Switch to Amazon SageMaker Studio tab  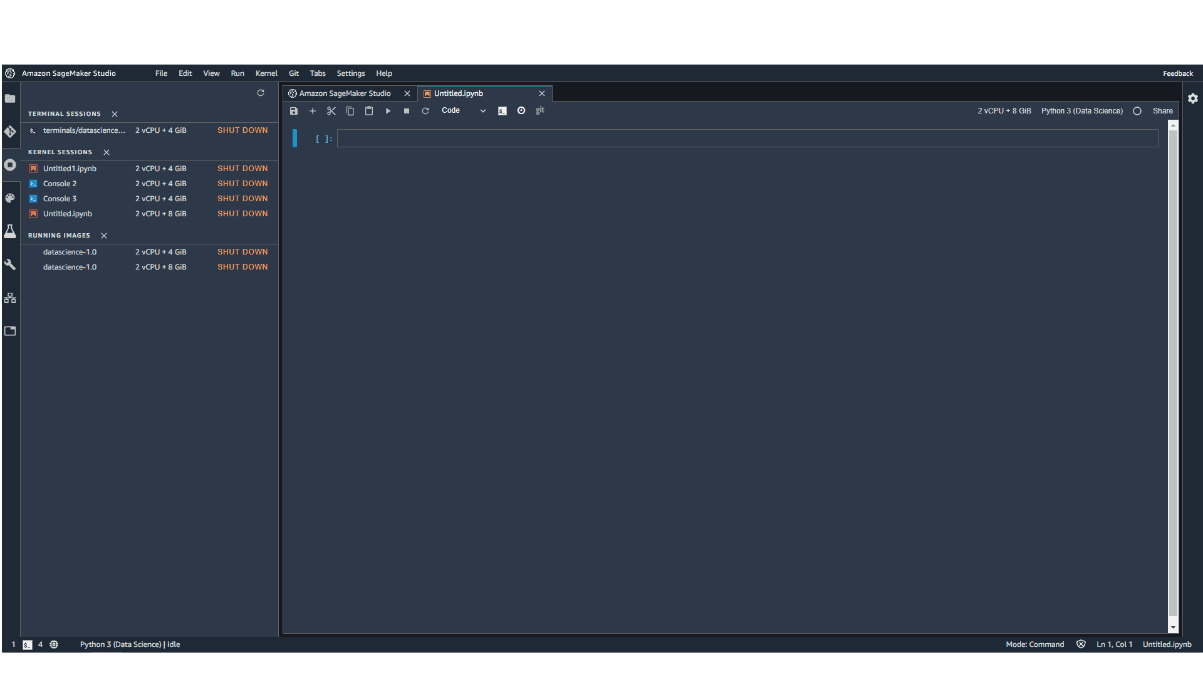pyautogui.click(x=345, y=93)
